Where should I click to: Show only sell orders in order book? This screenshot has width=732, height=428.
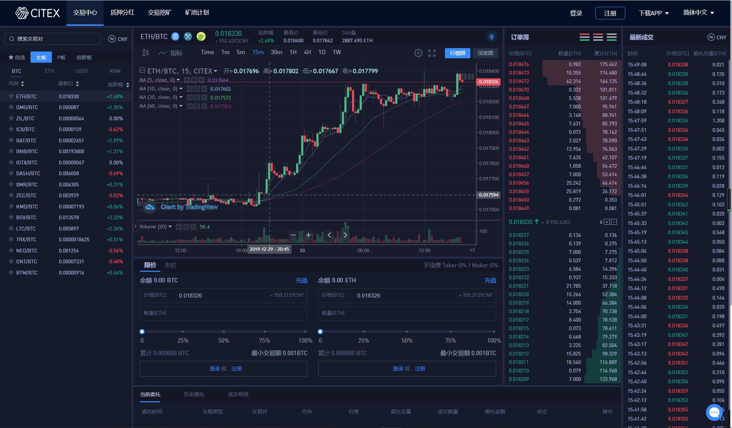coord(598,37)
